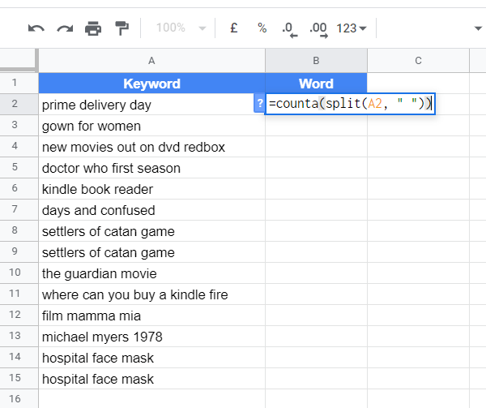Image resolution: width=486 pixels, height=408 pixels.
Task: Click the select-all corner box
Action: [19, 60]
